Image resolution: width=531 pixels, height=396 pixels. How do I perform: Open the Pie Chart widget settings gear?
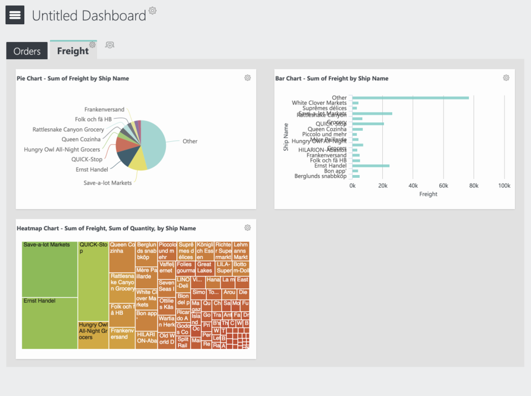[247, 78]
